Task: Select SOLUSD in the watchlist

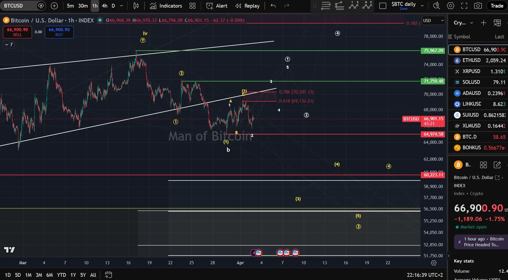Action: point(478,82)
